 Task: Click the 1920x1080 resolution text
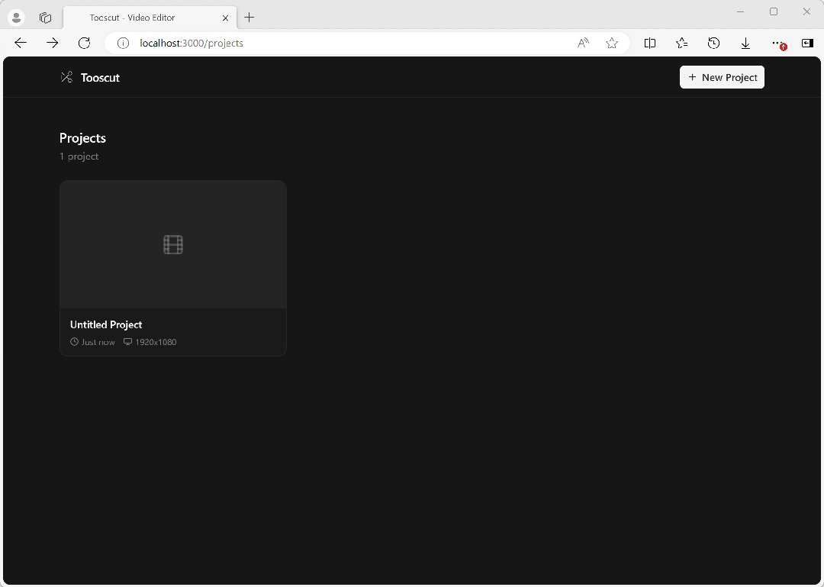click(x=156, y=343)
